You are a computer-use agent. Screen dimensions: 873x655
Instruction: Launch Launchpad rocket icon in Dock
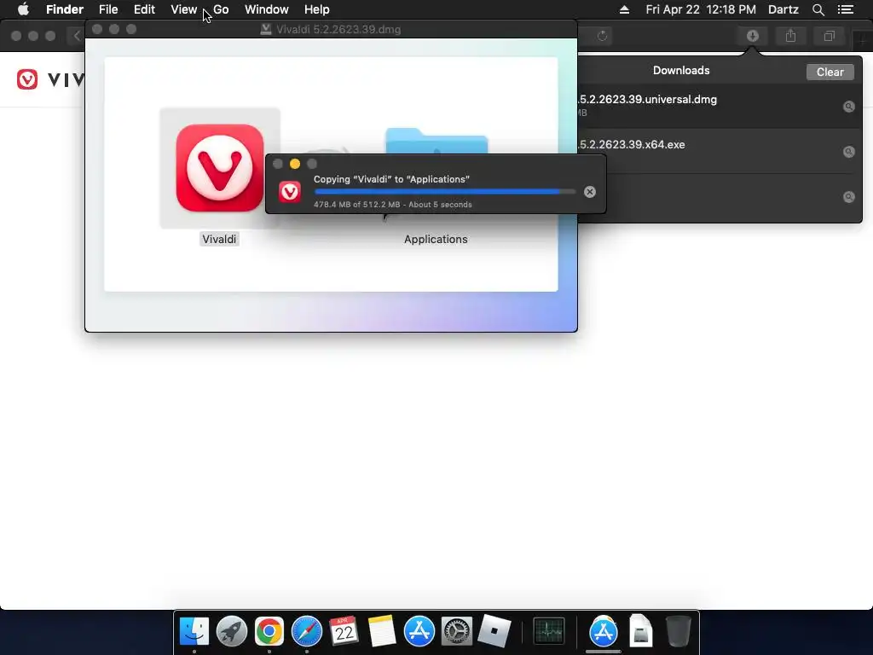tap(232, 631)
